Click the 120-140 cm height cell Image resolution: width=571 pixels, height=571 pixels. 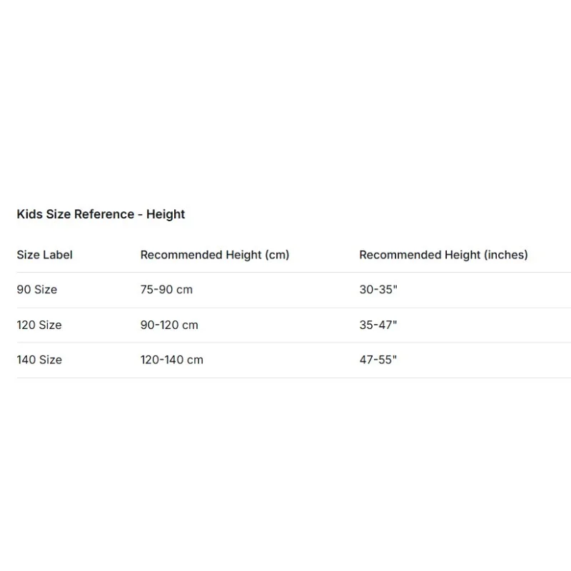tap(172, 360)
